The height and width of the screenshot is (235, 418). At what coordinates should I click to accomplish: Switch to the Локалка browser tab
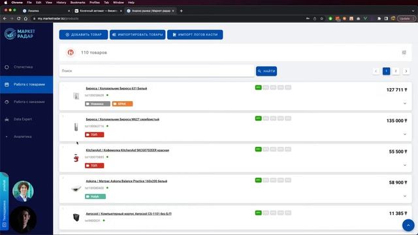click(x=45, y=11)
